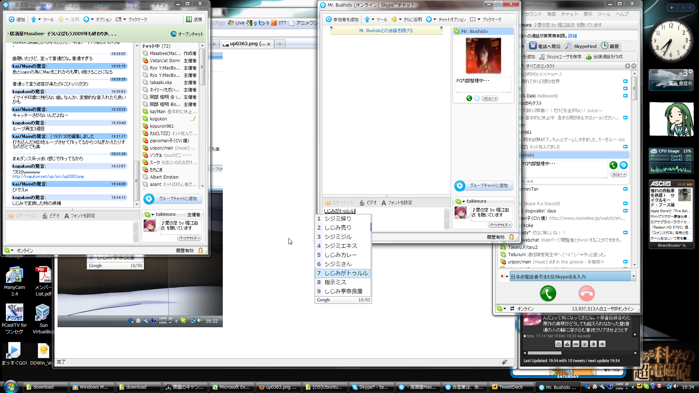Screen dimensions: 699x393
Task: Click padlock icon next to 履歴有効 in Bushido chat
Action: click(512, 237)
